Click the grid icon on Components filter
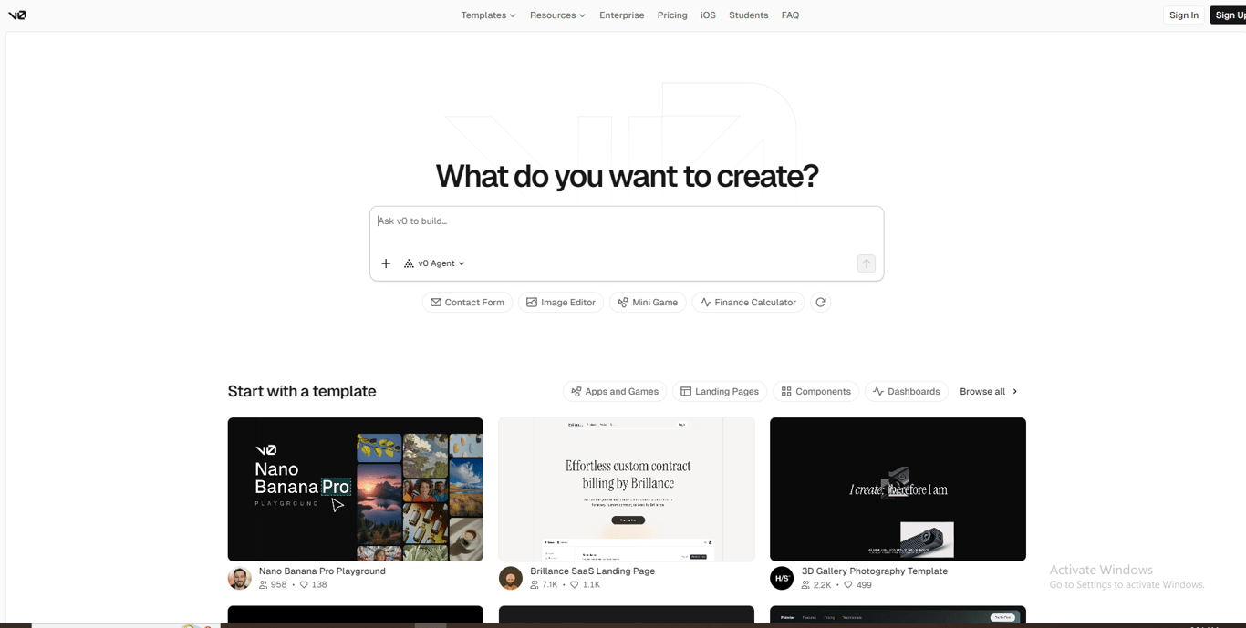The width and height of the screenshot is (1246, 628). tap(786, 392)
